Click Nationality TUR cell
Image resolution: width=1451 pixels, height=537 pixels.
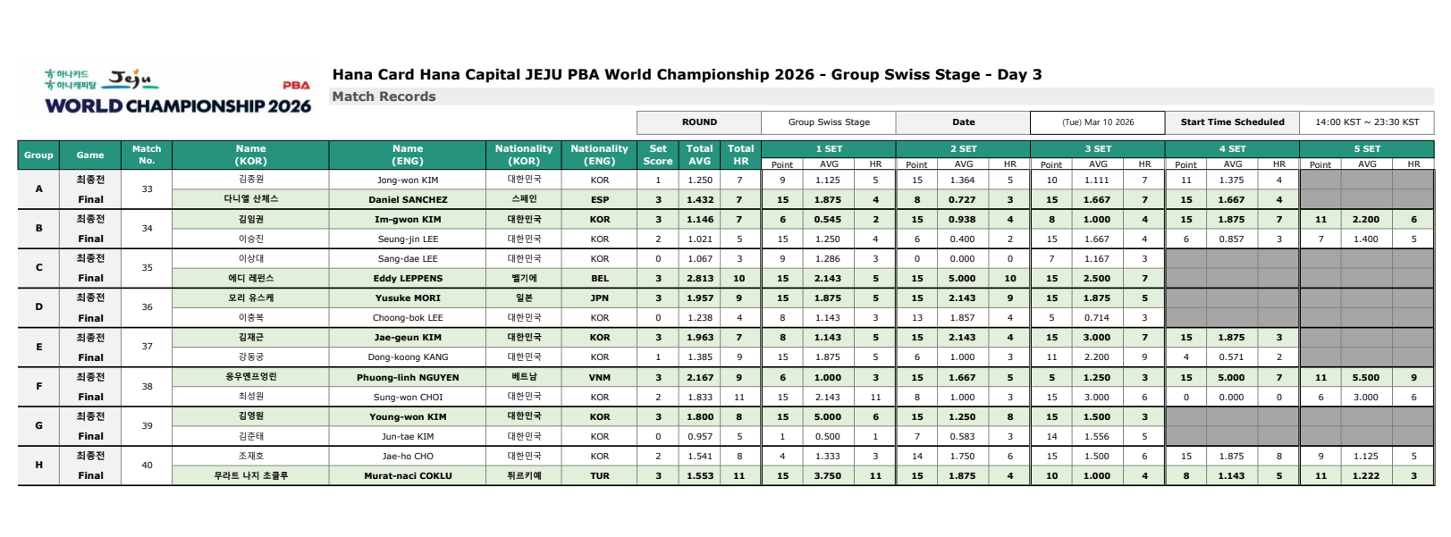coord(599,475)
